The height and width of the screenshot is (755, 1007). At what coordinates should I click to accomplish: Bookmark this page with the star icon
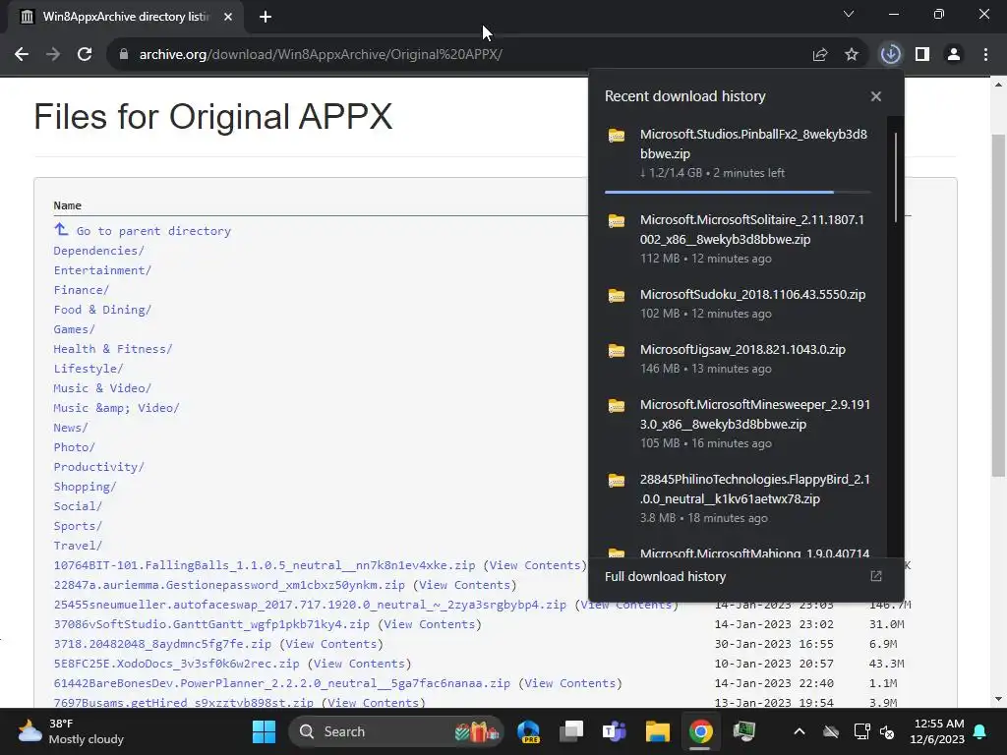coord(852,55)
